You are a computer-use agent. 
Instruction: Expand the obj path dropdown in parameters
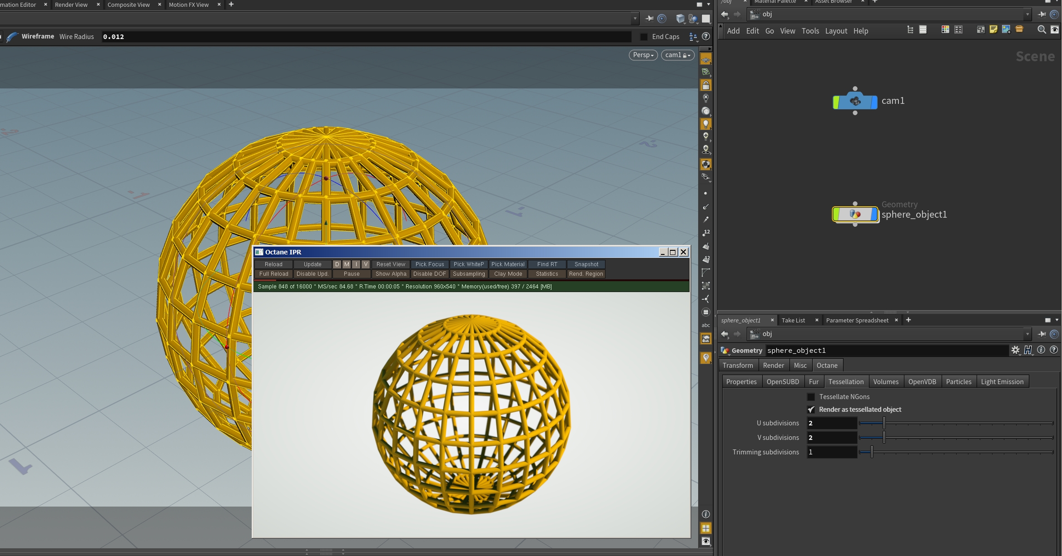click(1027, 334)
